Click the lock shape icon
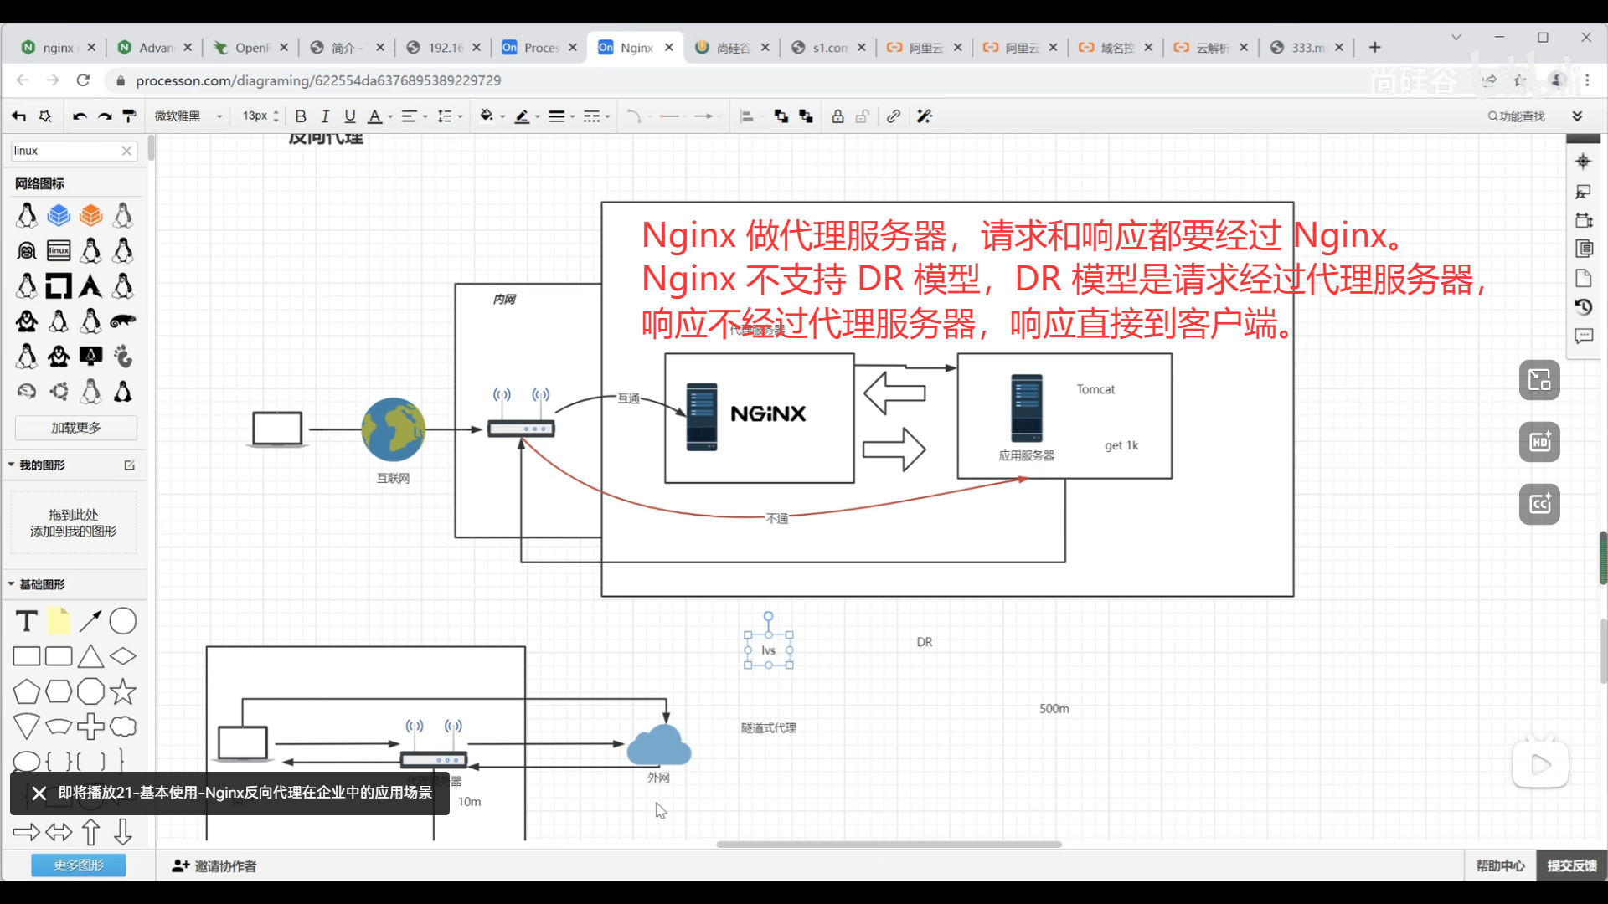 [837, 116]
